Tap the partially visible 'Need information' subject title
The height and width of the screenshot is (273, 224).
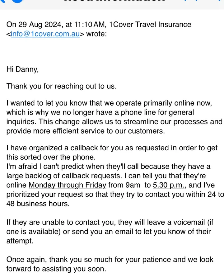click(x=114, y=1)
